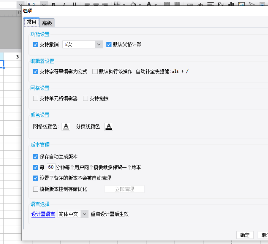
Task: Enable the 支持单元格编辑器 checkbox
Action: click(35, 99)
